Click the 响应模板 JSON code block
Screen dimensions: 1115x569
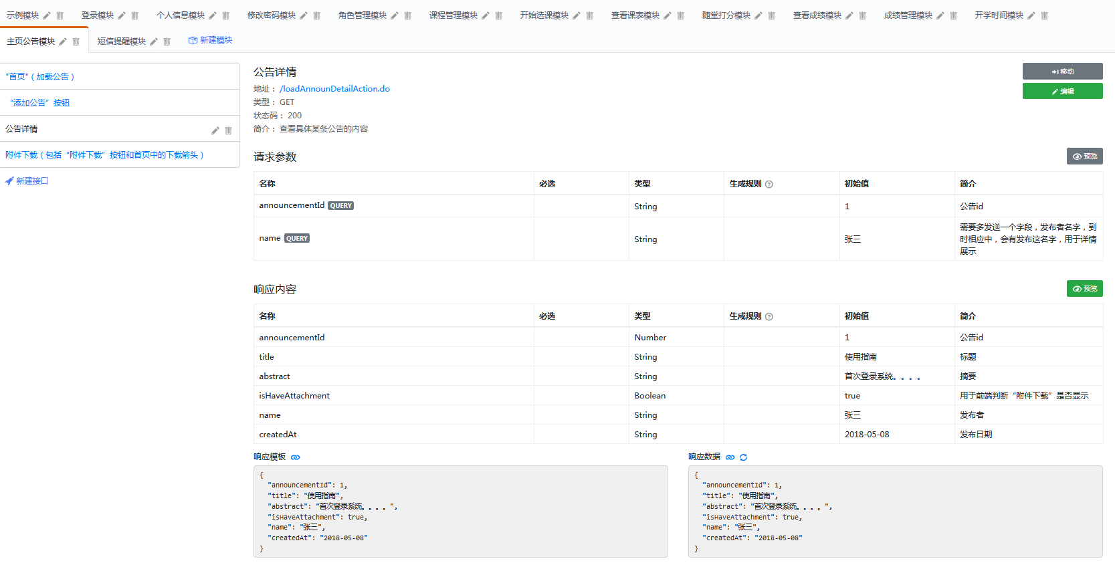click(461, 511)
